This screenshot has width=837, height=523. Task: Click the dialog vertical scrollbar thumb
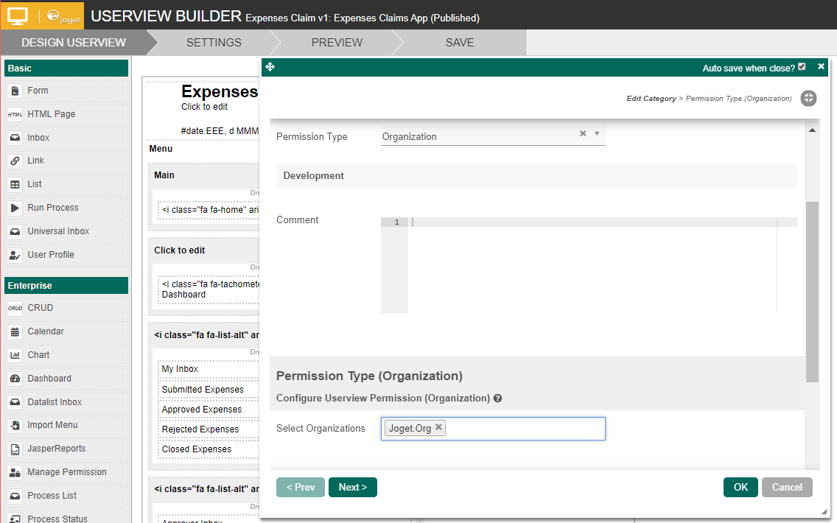(x=812, y=291)
